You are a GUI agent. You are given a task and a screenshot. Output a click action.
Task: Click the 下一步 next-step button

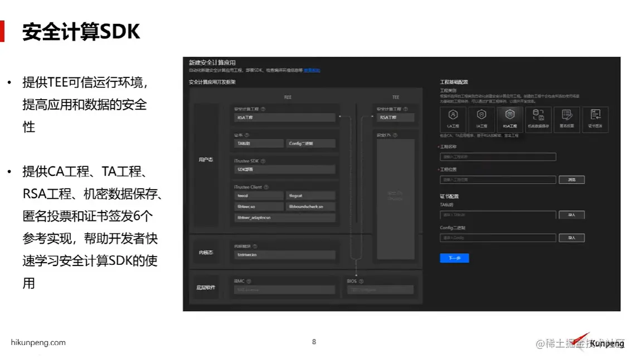(454, 258)
